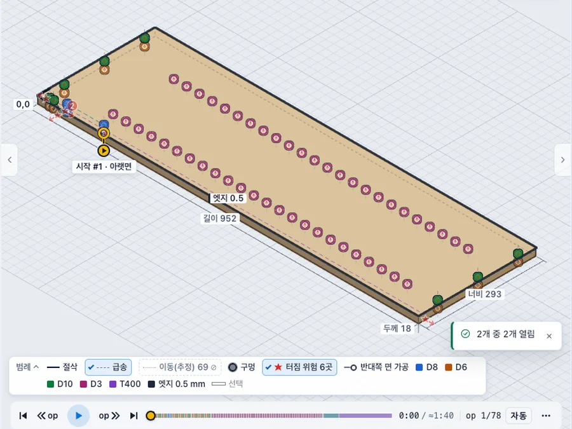The width and height of the screenshot is (572, 429).
Task: Dismiss the '2개 중 2개 열림' notification
Action: (x=549, y=336)
